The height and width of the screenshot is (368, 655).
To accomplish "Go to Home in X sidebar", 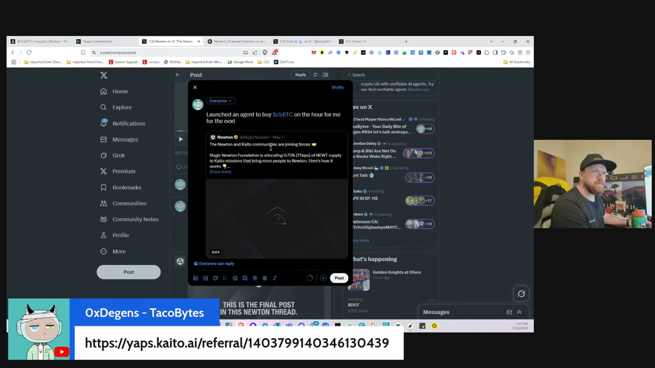I will click(114, 91).
